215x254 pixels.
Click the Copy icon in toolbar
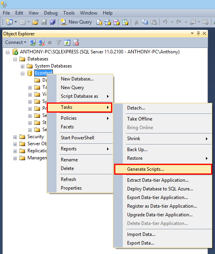click(145, 22)
